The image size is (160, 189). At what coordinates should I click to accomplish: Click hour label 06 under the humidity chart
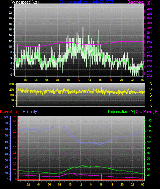coord(49,184)
